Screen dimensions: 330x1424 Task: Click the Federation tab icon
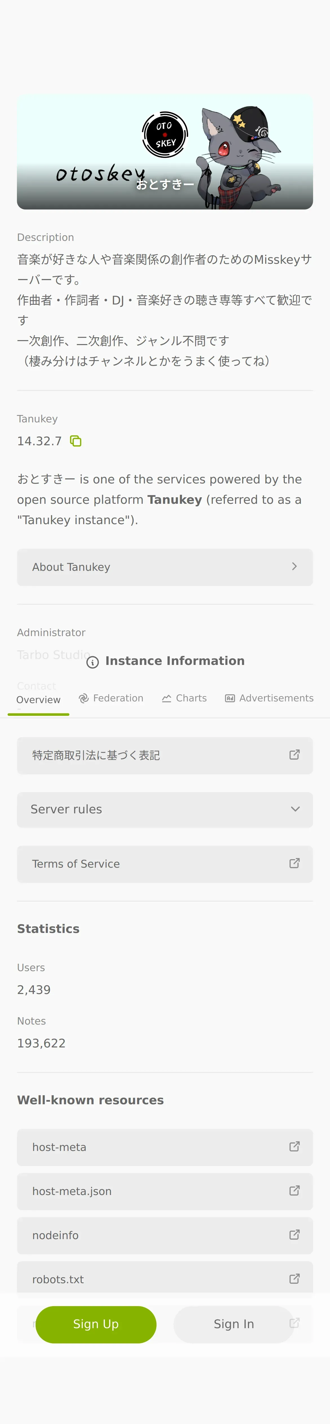[x=84, y=698]
